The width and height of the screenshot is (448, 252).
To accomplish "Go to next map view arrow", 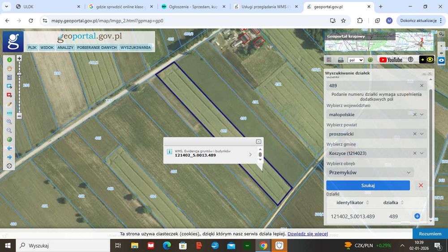I will click(x=9, y=157).
